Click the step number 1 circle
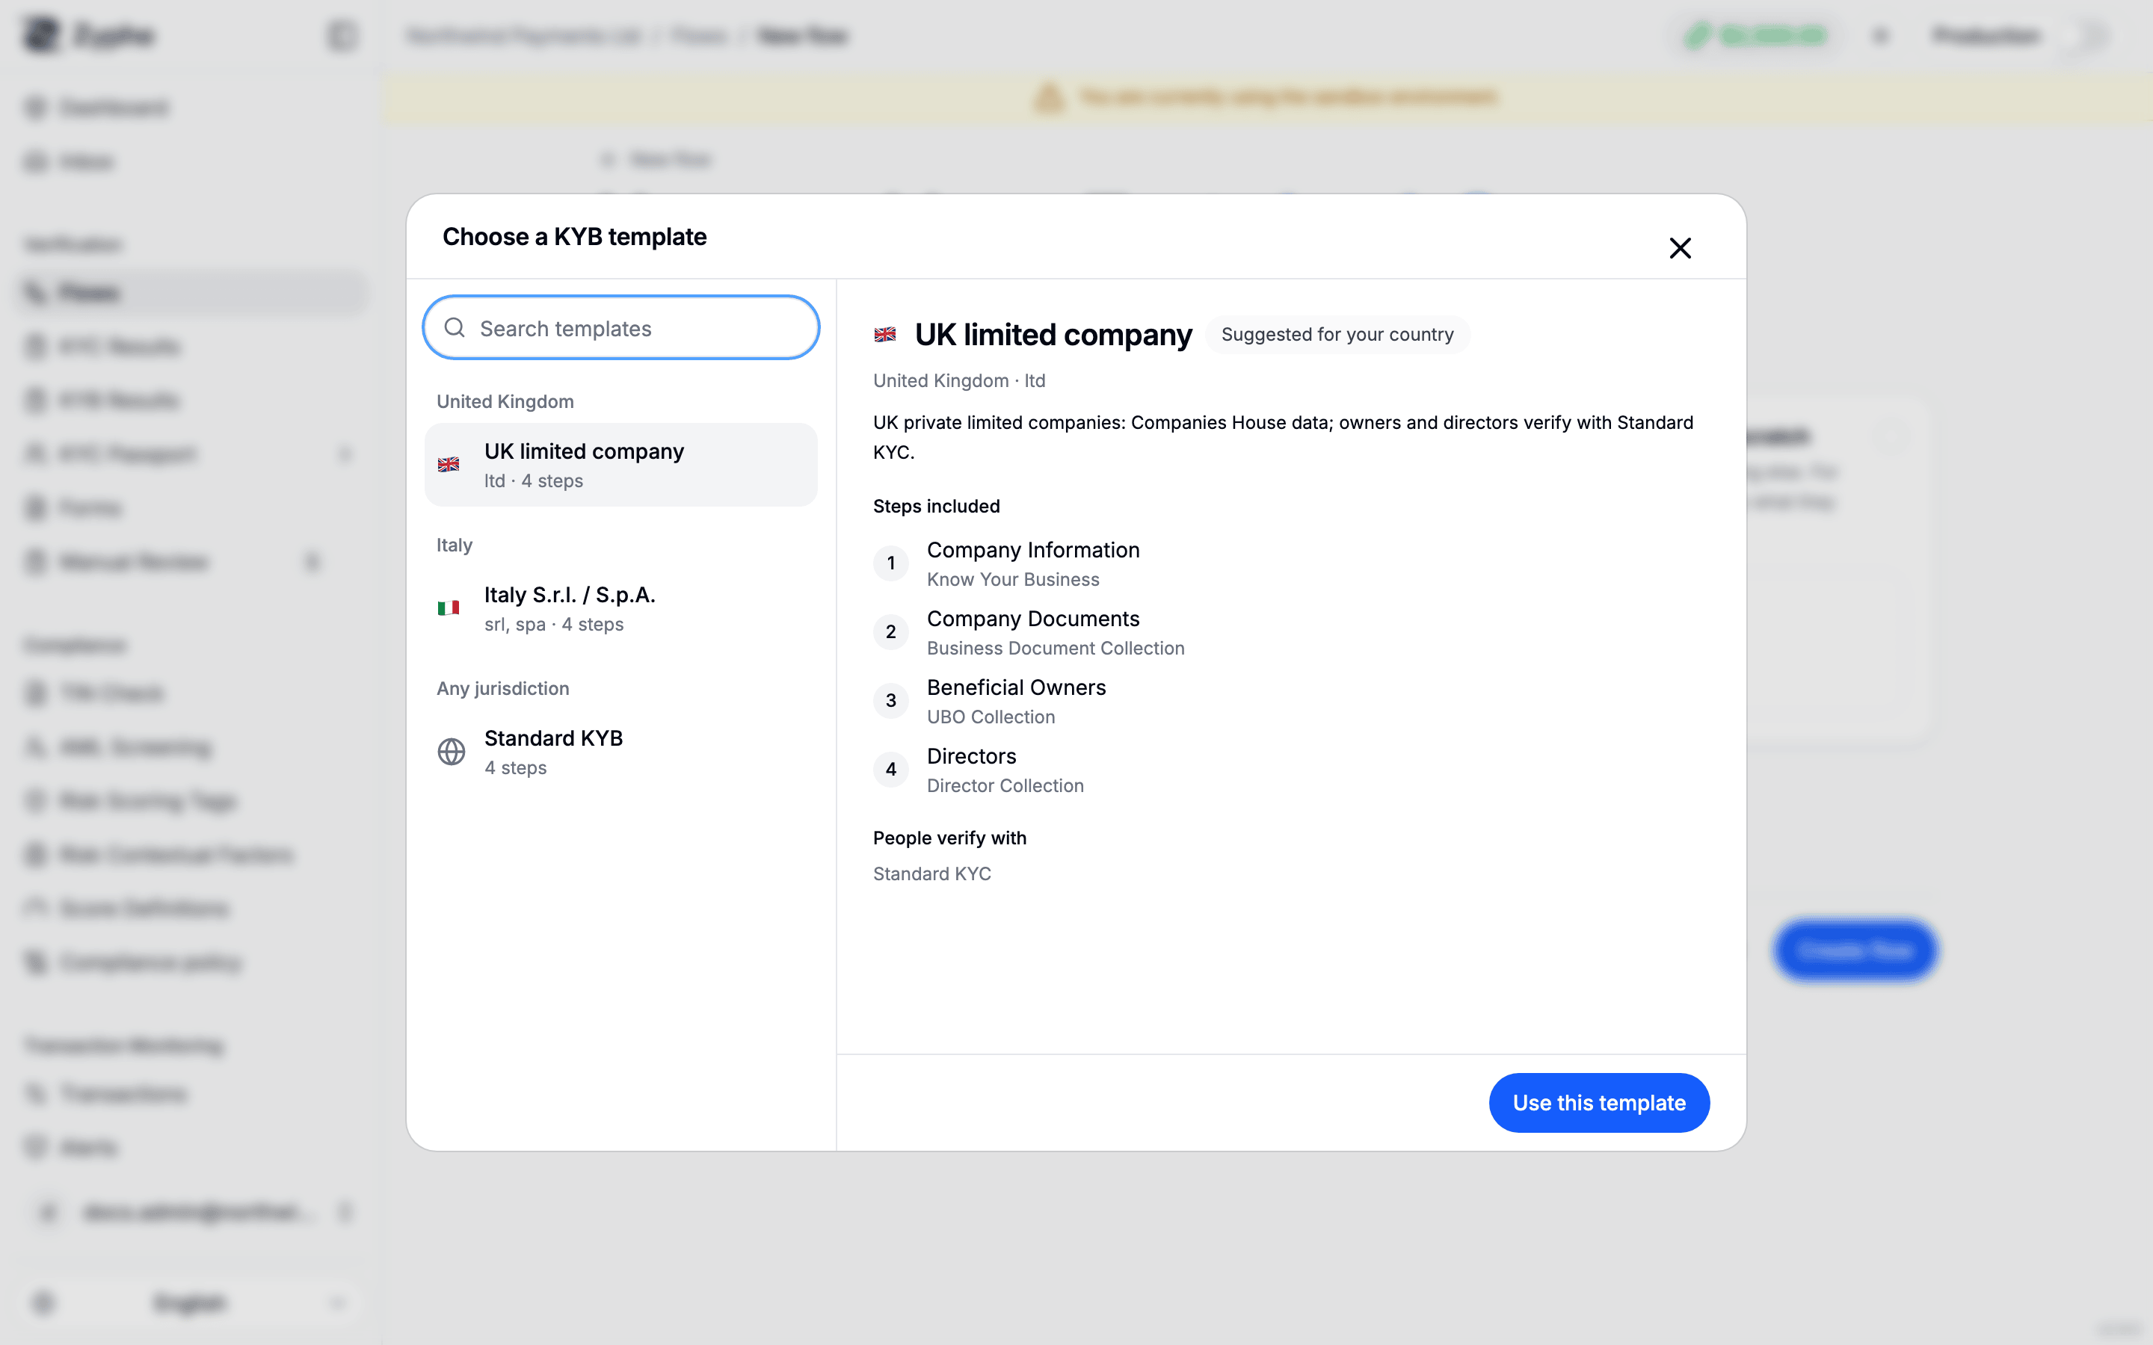The height and width of the screenshot is (1345, 2153). tap(890, 563)
